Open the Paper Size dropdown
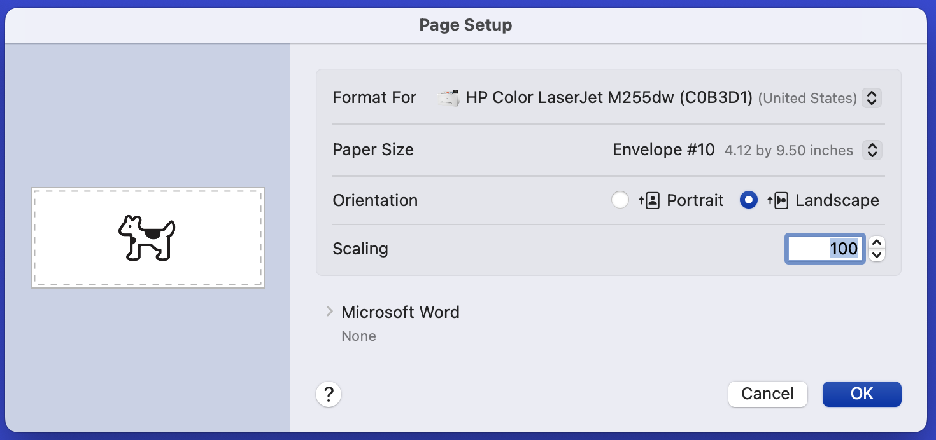The image size is (936, 440). 872,150
